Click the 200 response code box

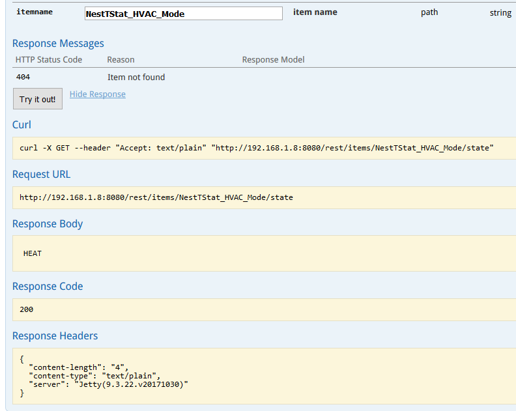point(27,309)
